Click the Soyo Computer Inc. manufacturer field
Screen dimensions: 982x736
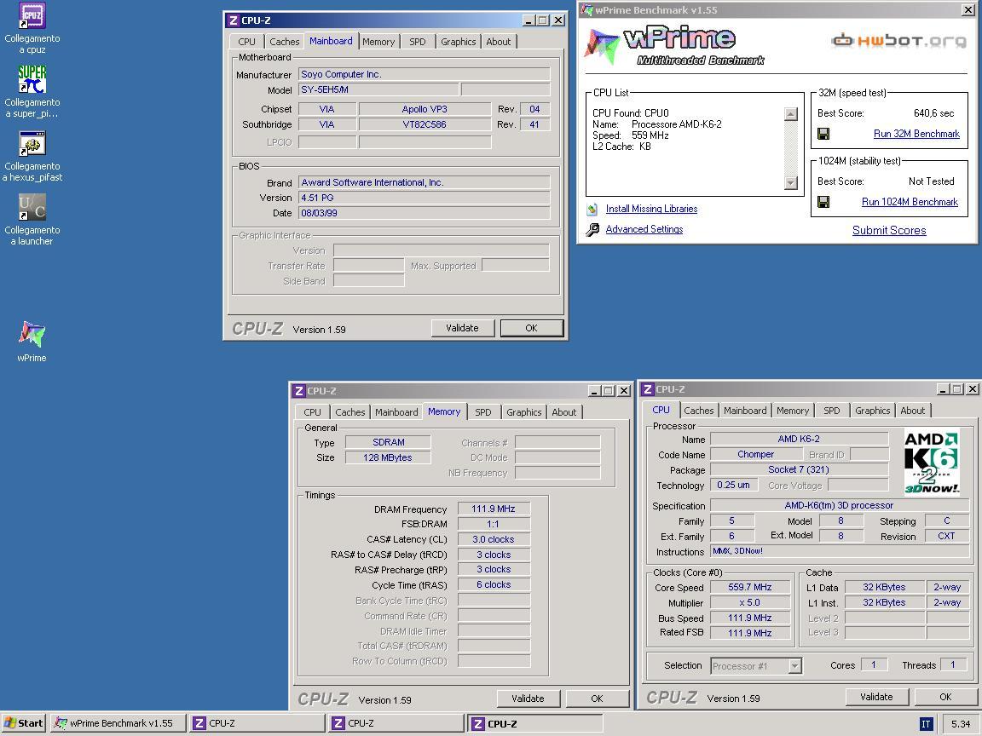click(424, 74)
